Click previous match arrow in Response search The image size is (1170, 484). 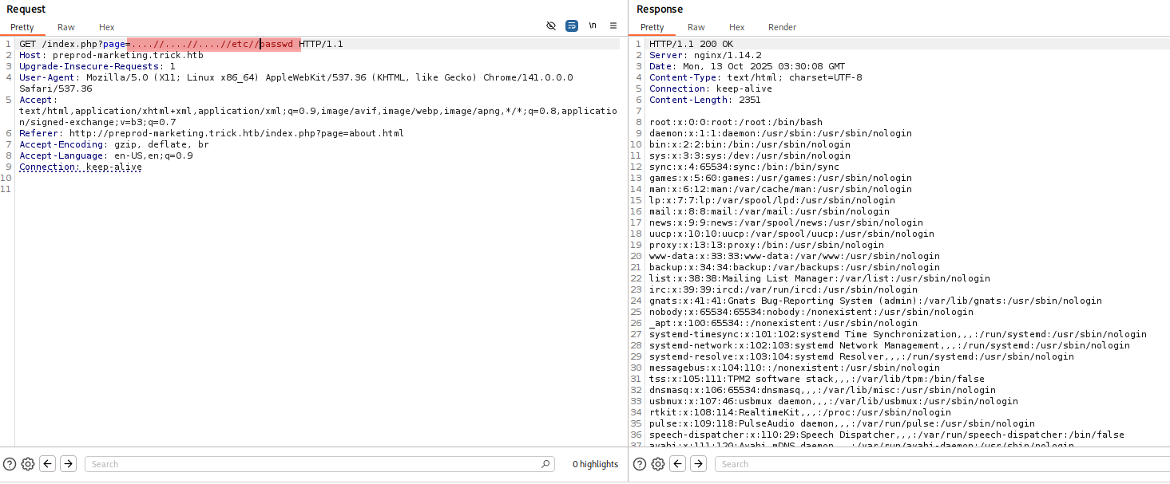click(x=677, y=464)
